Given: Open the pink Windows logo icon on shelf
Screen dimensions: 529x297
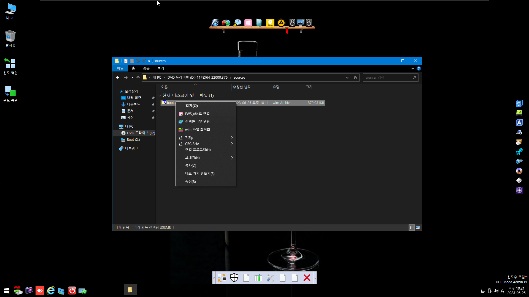Looking at the screenshot, I should pos(248,23).
